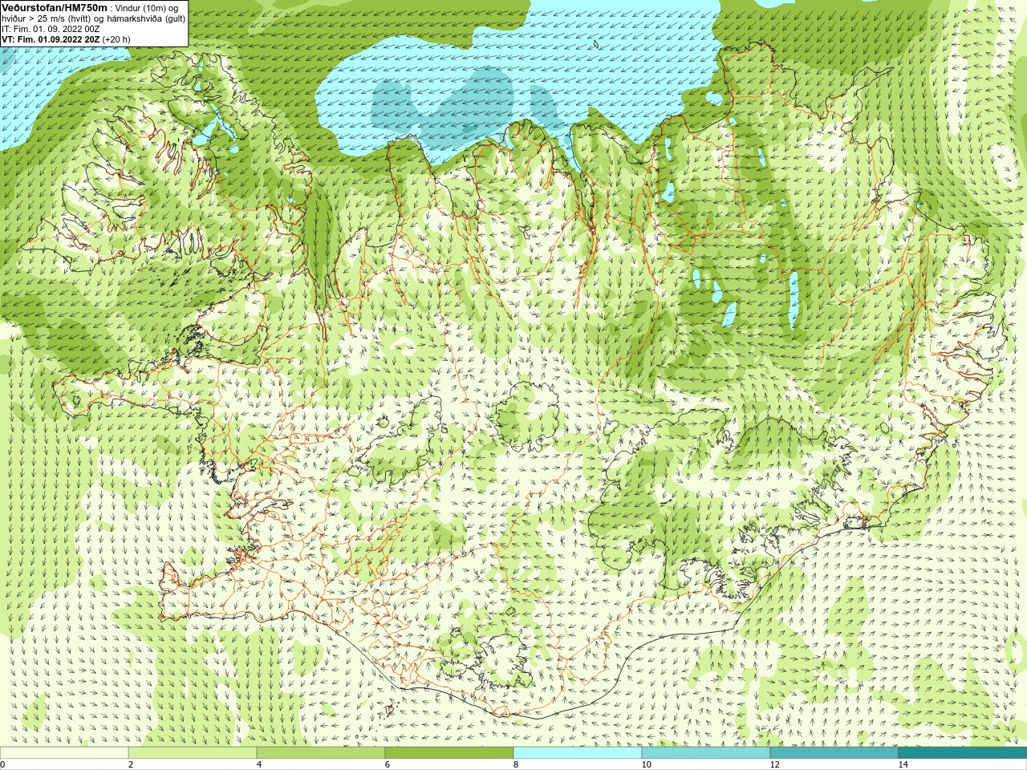Click the 6–8 m/s dark green swatch

(x=449, y=753)
